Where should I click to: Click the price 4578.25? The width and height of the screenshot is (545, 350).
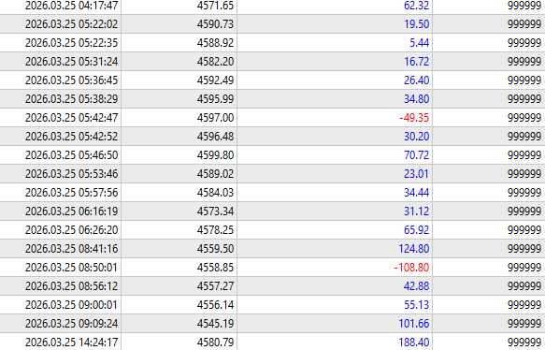coord(216,230)
